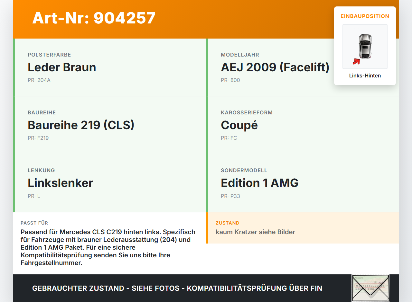This screenshot has width=412, height=302.
Task: Select the Linkslenker steering value
Action: point(61,183)
